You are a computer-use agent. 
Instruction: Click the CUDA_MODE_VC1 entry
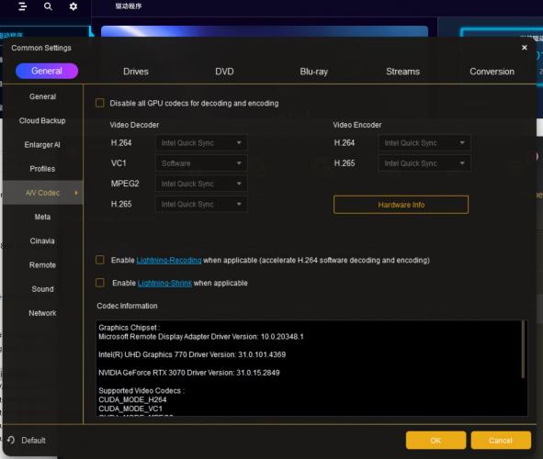pyautogui.click(x=130, y=409)
